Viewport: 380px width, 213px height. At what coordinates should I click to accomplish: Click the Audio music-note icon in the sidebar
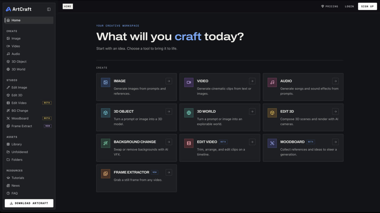pos(8,54)
